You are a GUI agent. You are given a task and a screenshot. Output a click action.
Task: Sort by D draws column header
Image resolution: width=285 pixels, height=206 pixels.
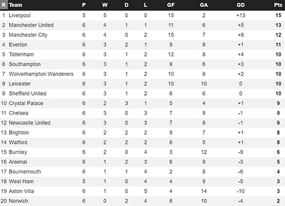tap(127, 5)
